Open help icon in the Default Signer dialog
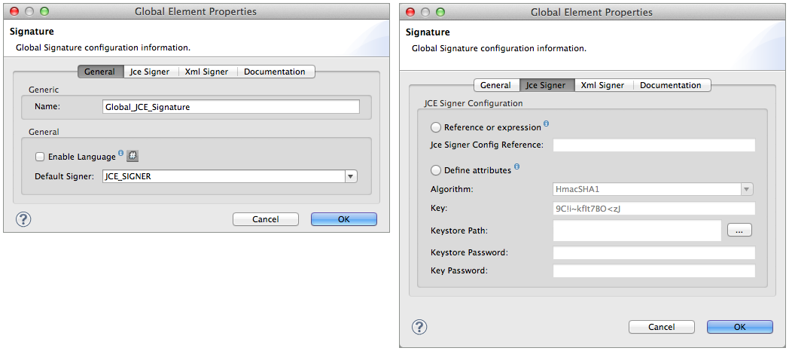 coord(23,219)
